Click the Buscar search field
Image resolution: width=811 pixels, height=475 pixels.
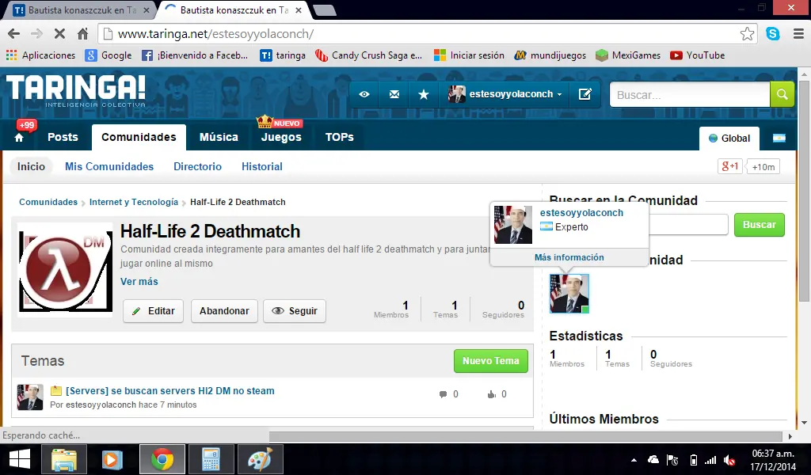(690, 94)
